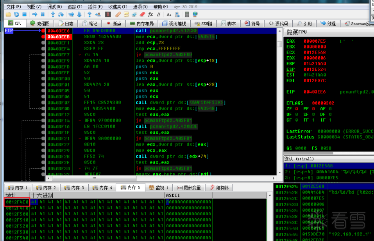Switch to the 线程 tab
This screenshot has width=374, height=241.
click(328, 23)
